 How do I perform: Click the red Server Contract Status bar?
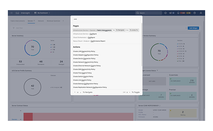(28, 117)
